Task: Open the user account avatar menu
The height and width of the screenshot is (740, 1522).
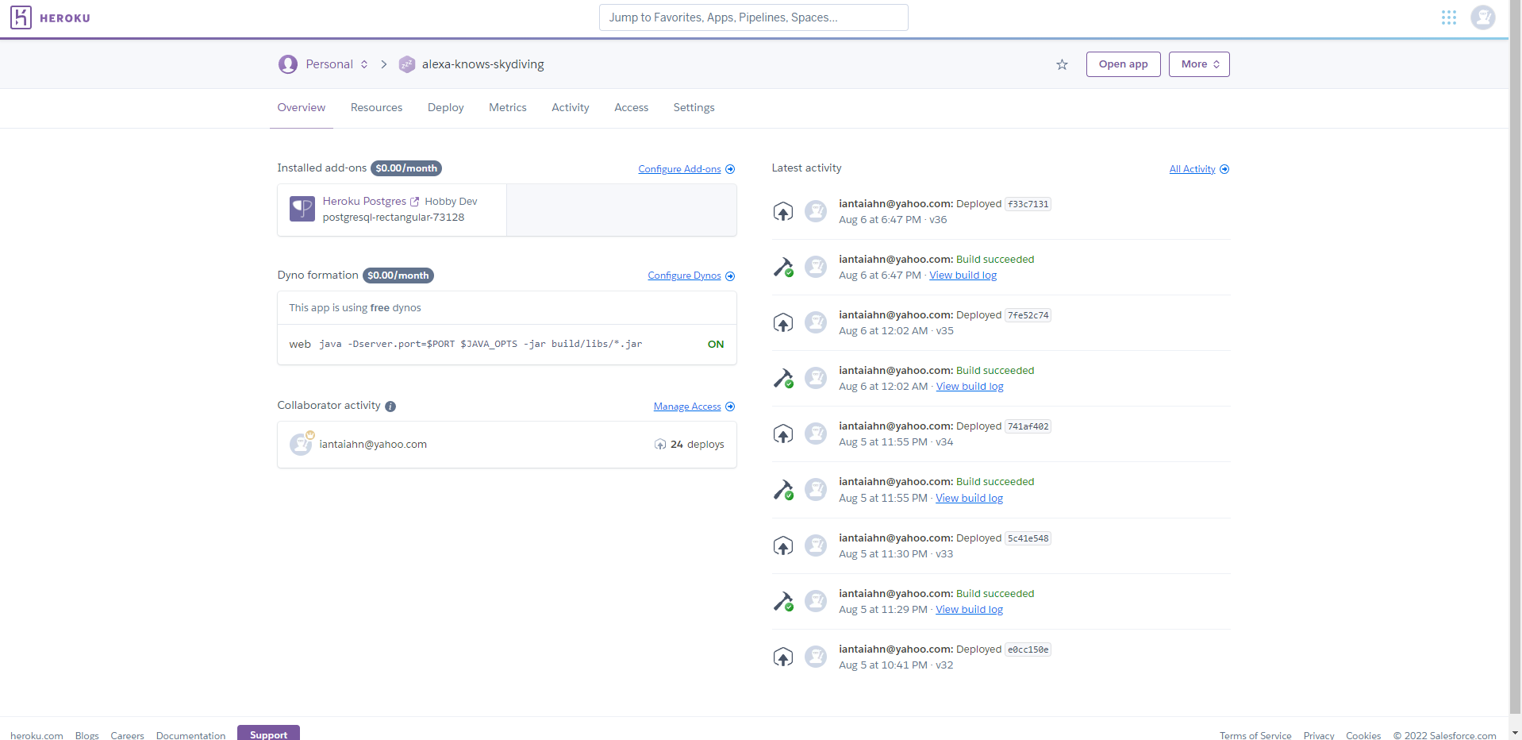Action: tap(1482, 17)
